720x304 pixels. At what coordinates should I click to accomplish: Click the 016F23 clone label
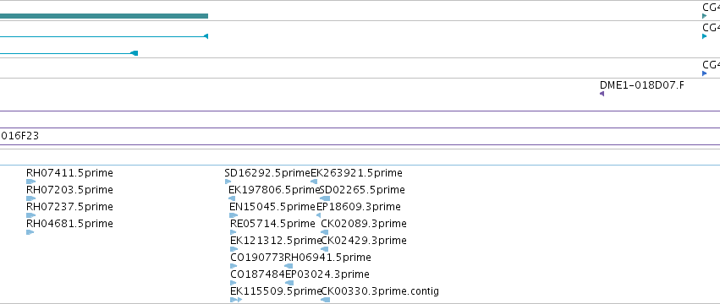(19, 136)
